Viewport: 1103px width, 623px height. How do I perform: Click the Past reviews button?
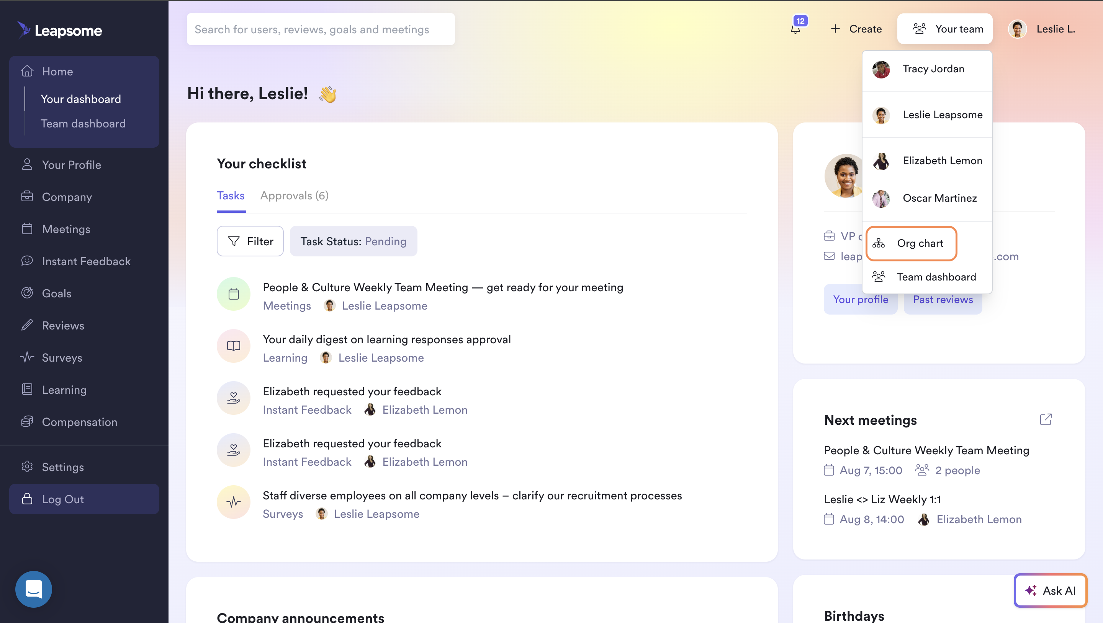point(943,299)
